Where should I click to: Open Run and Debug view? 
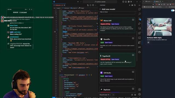(x=139, y=23)
